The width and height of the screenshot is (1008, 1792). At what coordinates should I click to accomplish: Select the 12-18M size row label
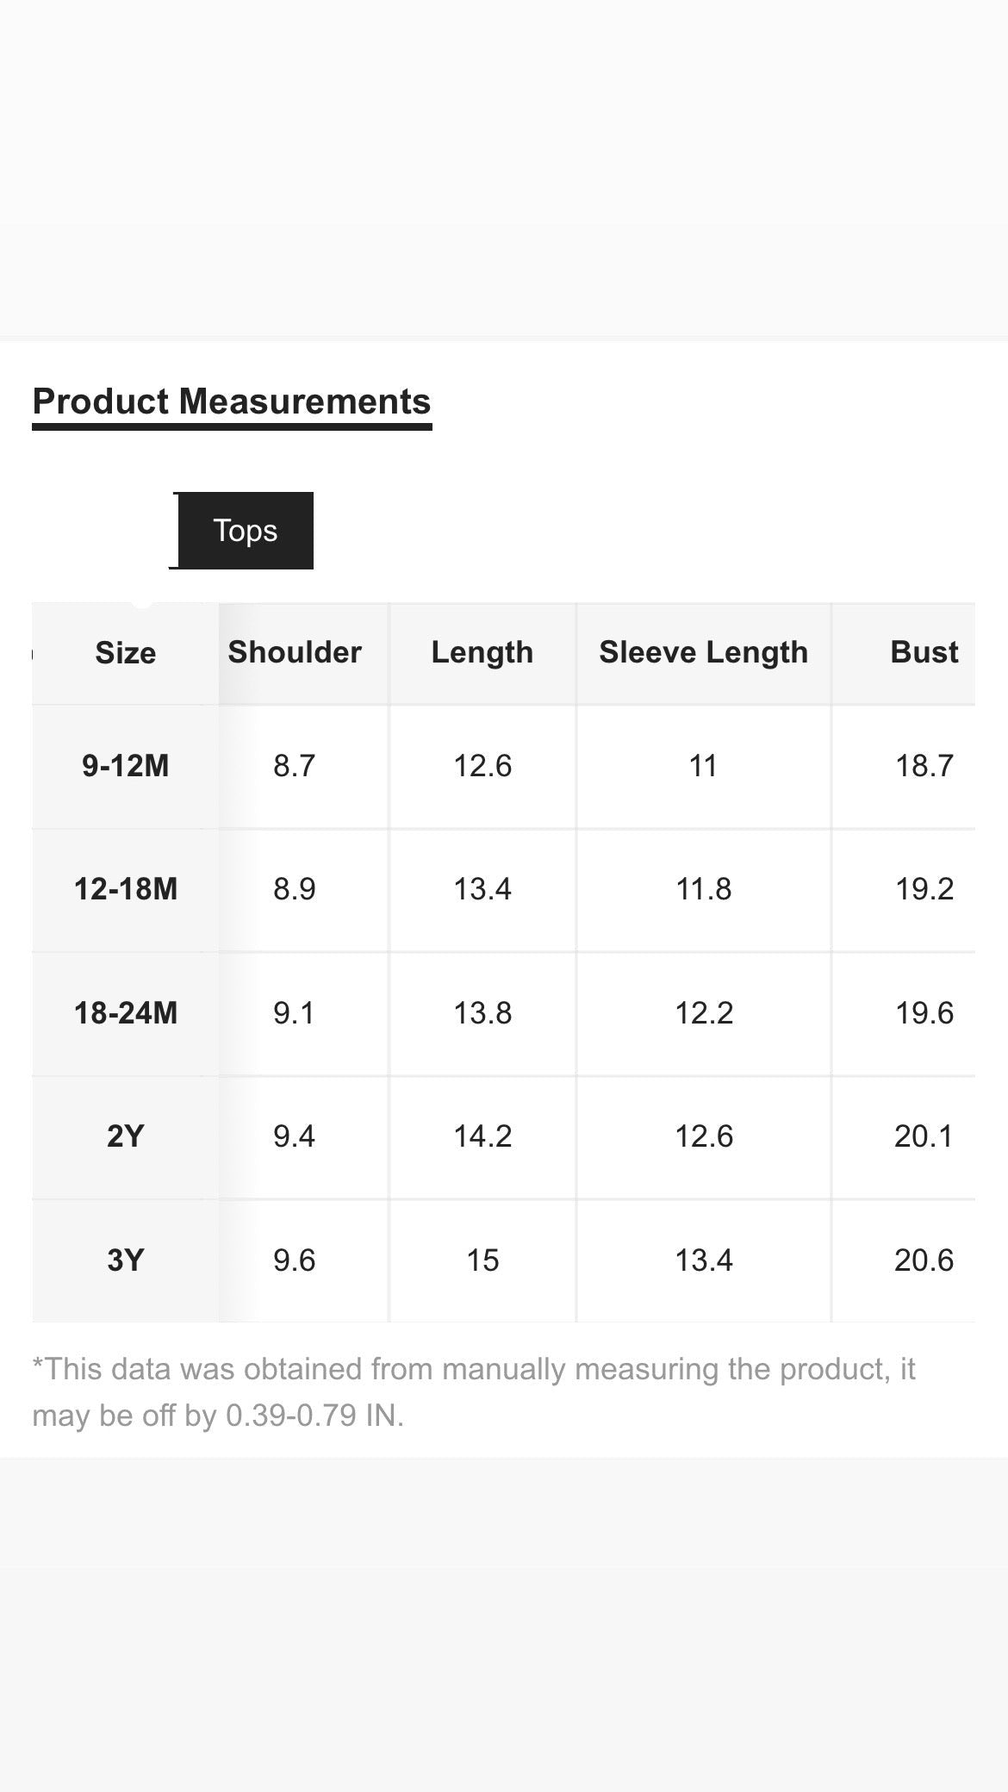point(126,888)
